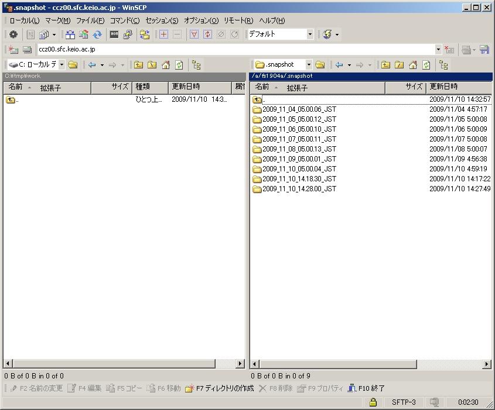Open the preferences gear icon in toolbar

pyautogui.click(x=13, y=35)
